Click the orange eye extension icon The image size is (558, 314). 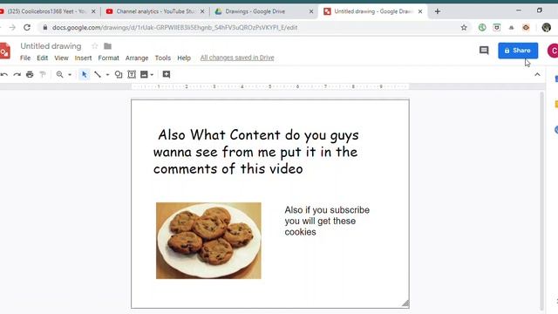click(526, 27)
